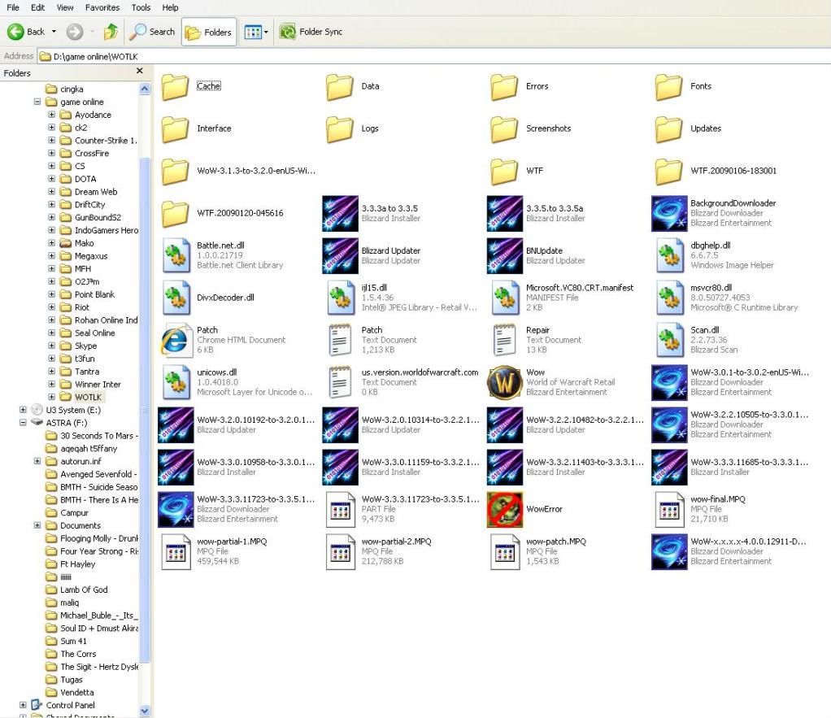Image resolution: width=831 pixels, height=718 pixels.
Task: Open the Favorites menu
Action: pos(102,7)
